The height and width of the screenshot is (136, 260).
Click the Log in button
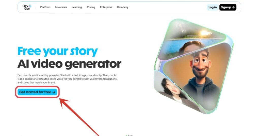[x=213, y=7]
